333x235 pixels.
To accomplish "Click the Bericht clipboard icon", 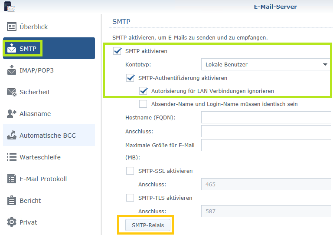I will coord(12,201).
